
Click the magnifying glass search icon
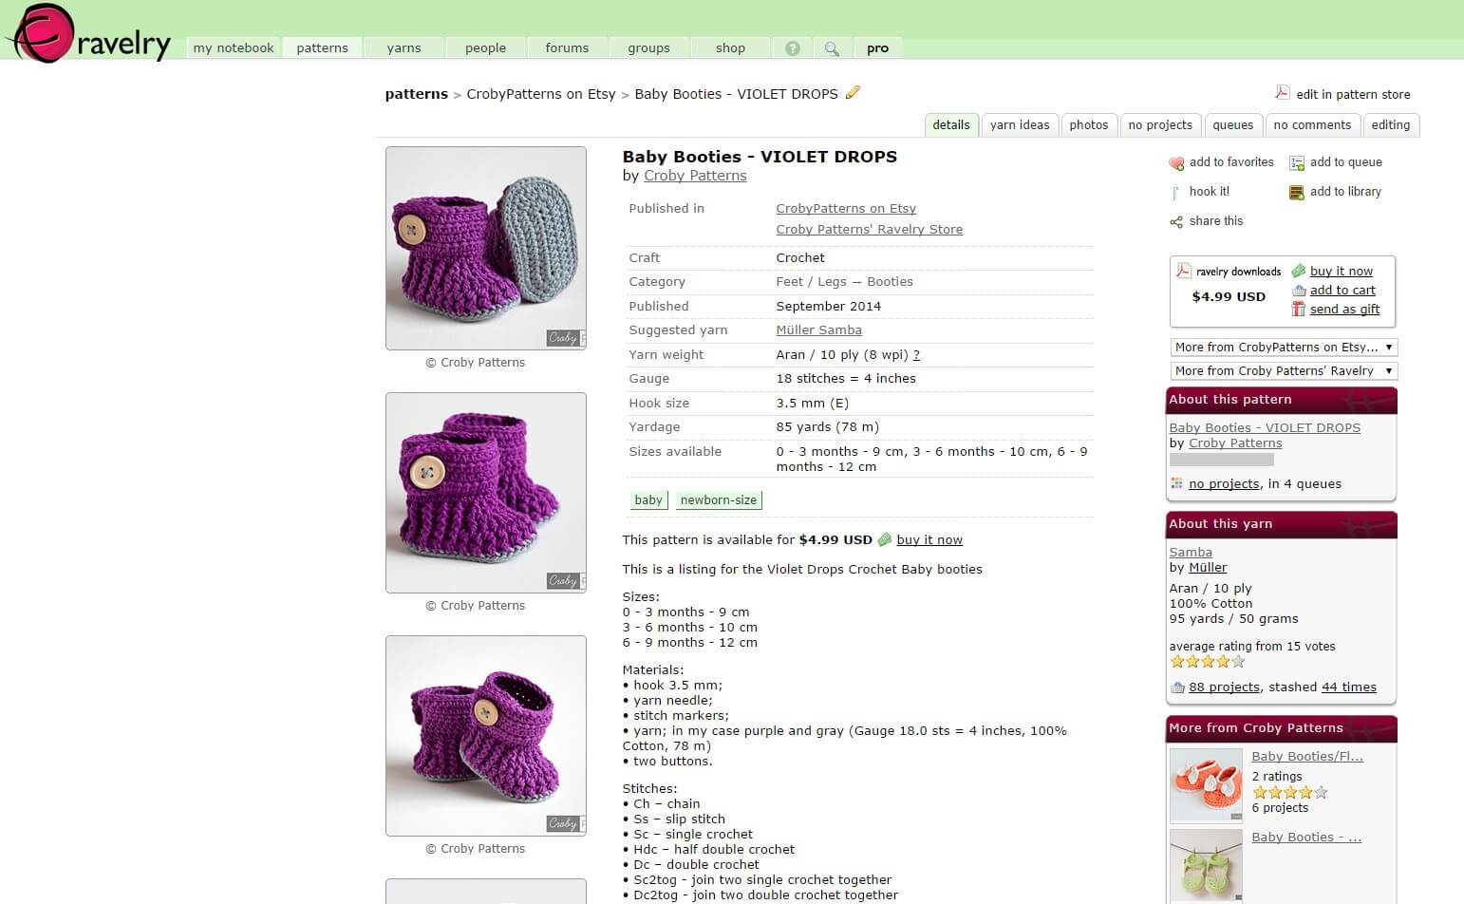tap(832, 48)
